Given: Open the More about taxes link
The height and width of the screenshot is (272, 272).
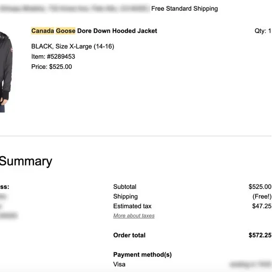Looking at the screenshot, I should tap(134, 216).
